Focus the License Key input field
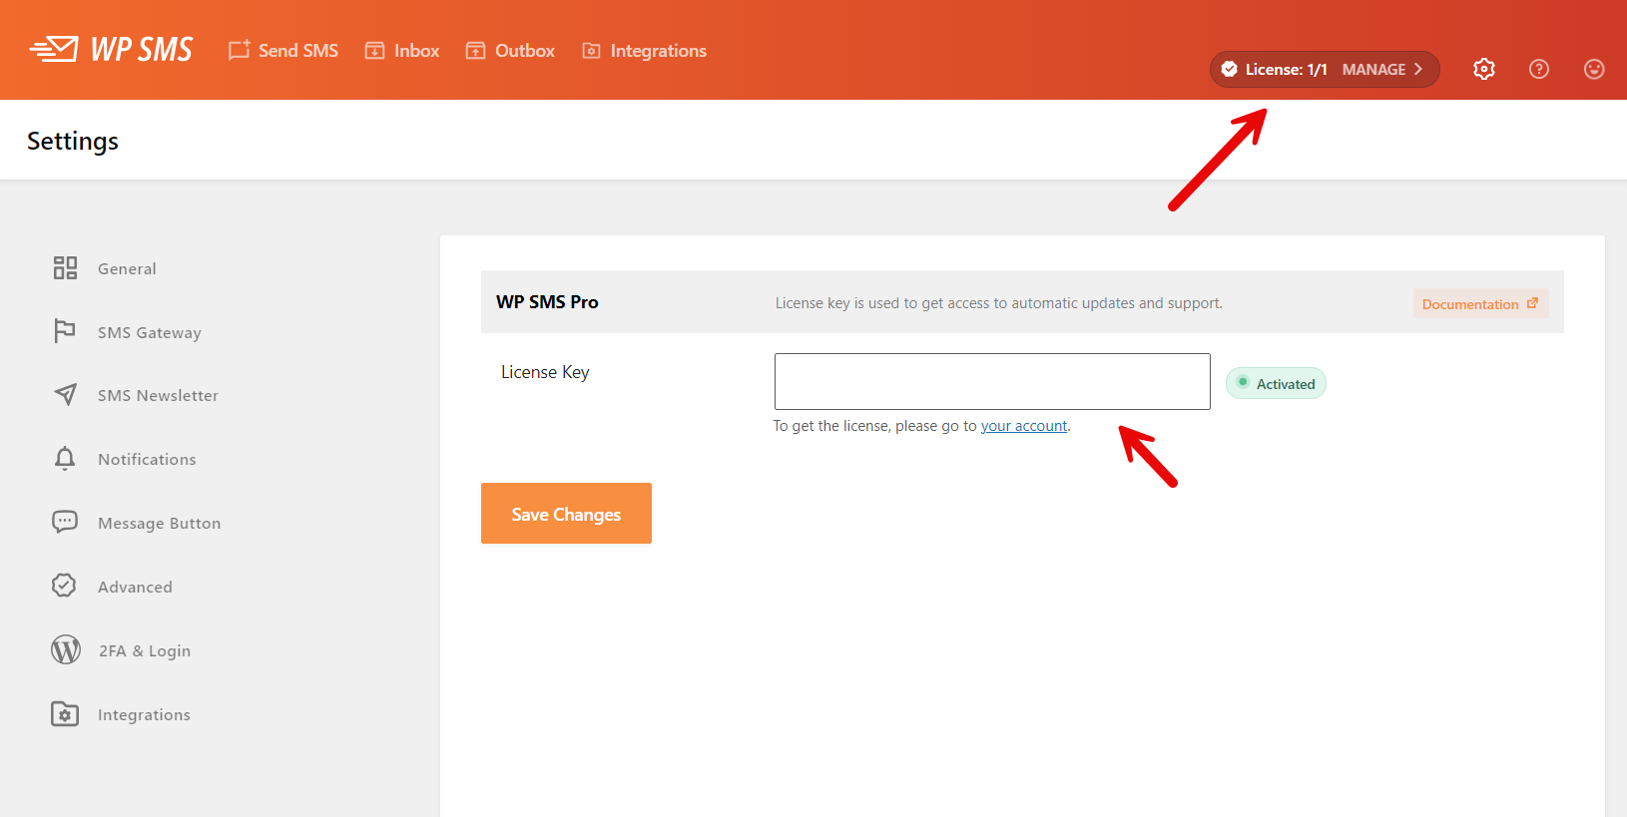Screen dimensions: 1627x817 pyautogui.click(x=992, y=381)
